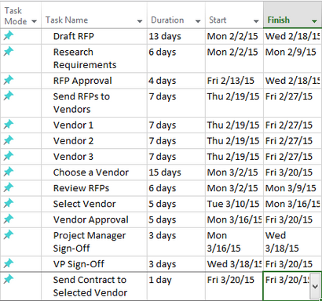Click the Finish date of RFP Approval
322x301 pixels.
pos(292,81)
